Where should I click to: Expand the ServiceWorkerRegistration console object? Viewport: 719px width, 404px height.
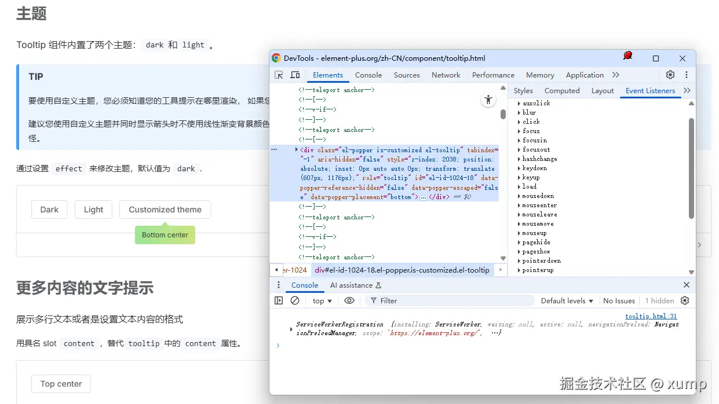click(x=291, y=329)
